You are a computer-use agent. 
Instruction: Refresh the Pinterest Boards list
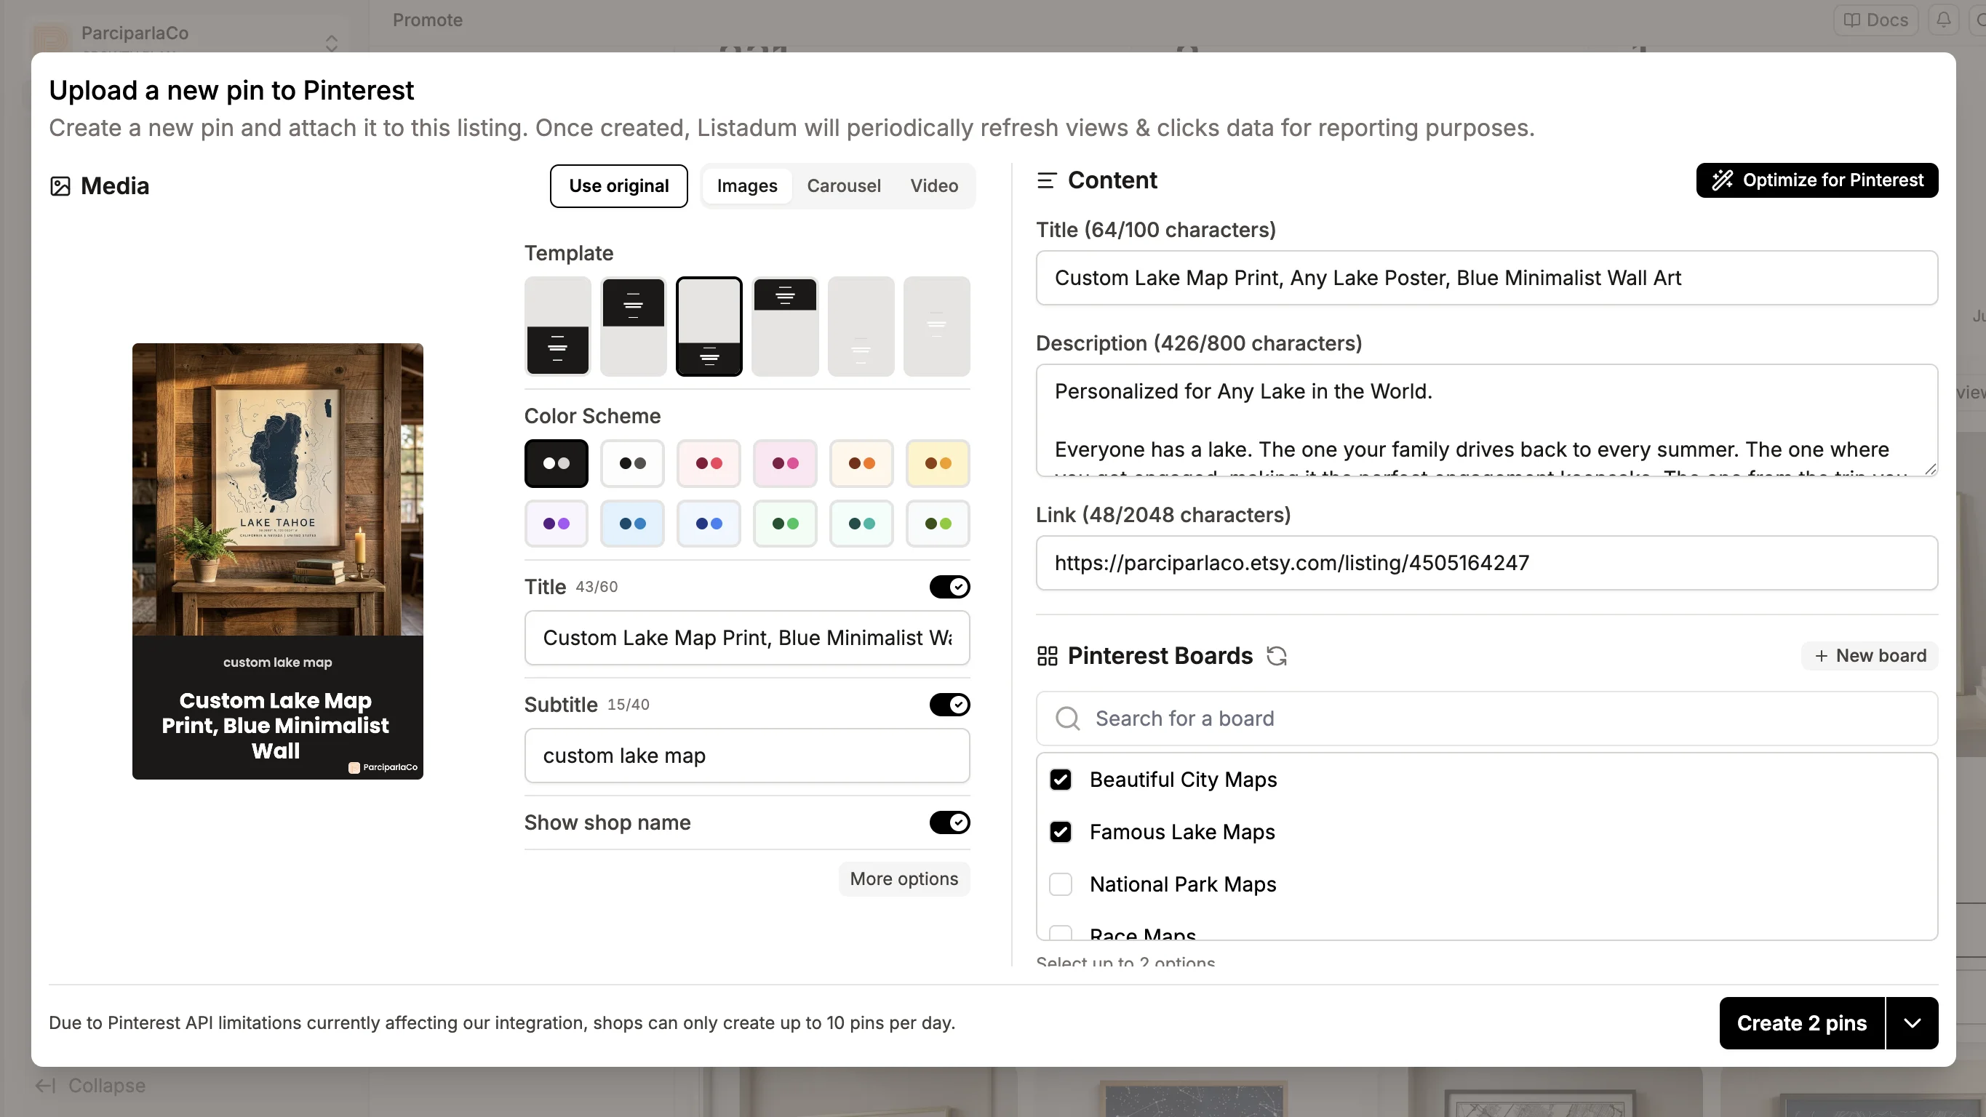pos(1277,656)
